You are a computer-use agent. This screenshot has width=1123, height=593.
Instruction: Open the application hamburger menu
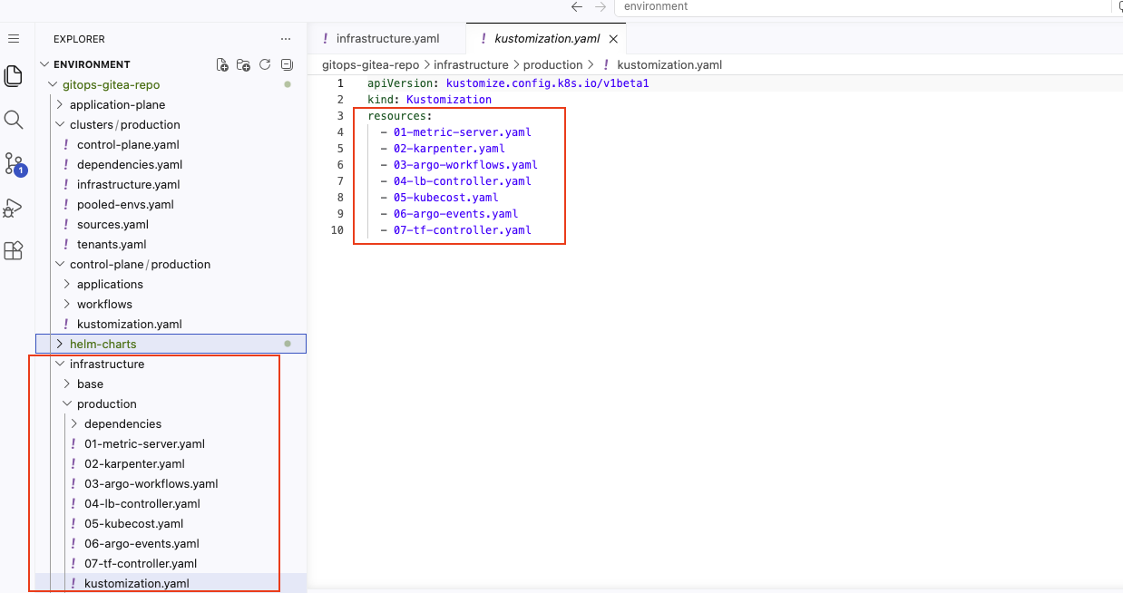[x=13, y=38]
